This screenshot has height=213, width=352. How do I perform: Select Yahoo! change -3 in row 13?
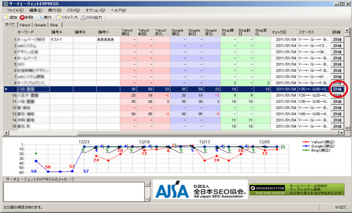162,114
